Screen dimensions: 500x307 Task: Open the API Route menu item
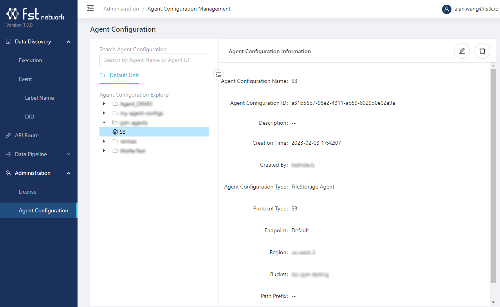tap(27, 135)
